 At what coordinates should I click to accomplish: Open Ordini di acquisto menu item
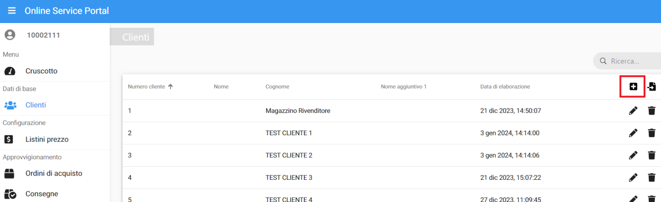point(55,173)
